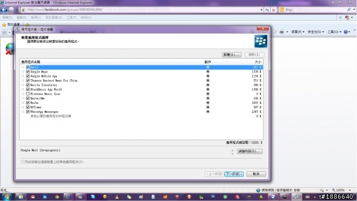Click the 下一步(N) next button
357x201 pixels.
[234, 174]
